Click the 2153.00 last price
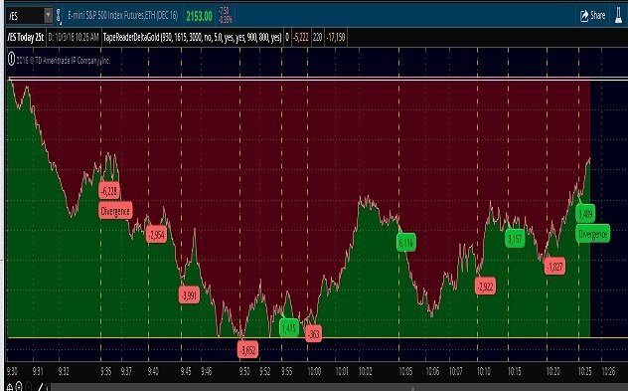The width and height of the screenshot is (628, 391). click(x=199, y=16)
